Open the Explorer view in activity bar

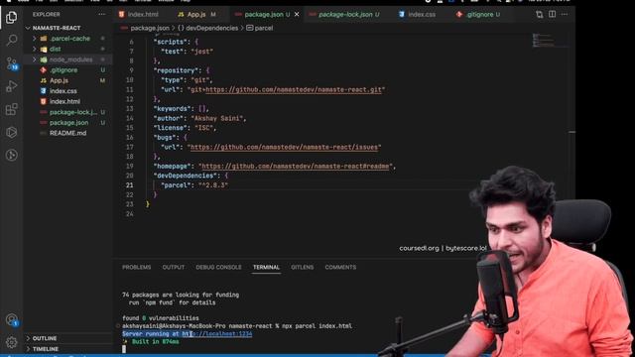11,17
